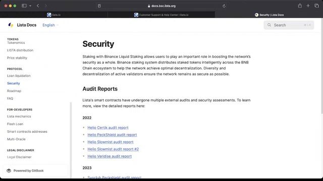This screenshot has height=181, width=323.
Task: Open Helio Veridise audit report
Action: [x=110, y=156]
